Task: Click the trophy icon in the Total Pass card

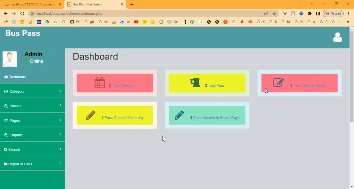Action: coord(195,83)
